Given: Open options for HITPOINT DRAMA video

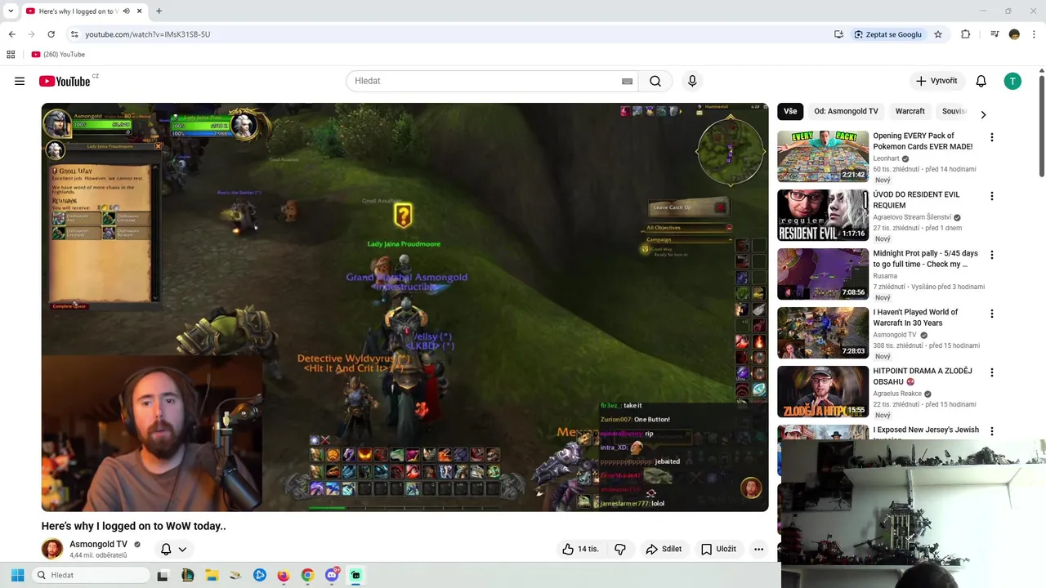Looking at the screenshot, I should (x=992, y=372).
